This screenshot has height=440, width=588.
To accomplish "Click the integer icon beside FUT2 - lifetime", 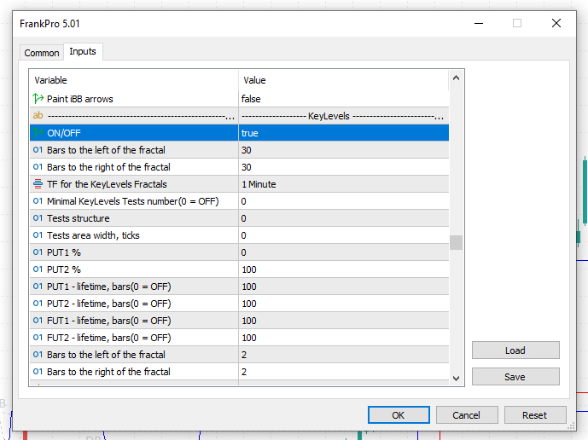I will pos(38,338).
